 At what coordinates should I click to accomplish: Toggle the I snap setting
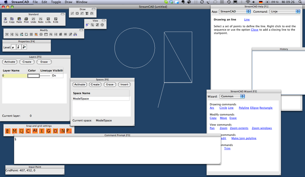click(x=42, y=131)
